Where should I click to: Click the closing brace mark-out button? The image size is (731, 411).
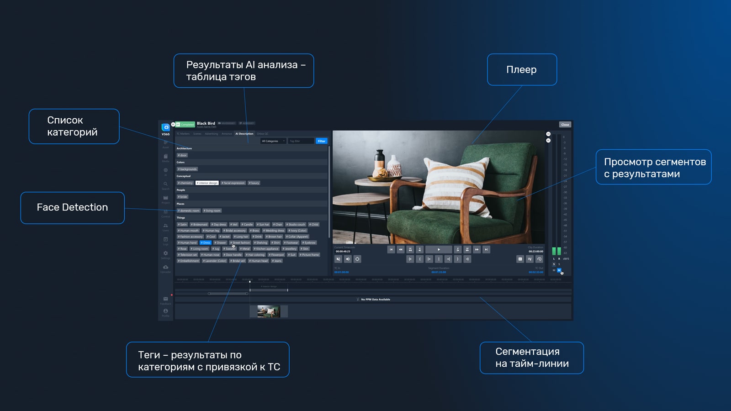click(x=458, y=259)
